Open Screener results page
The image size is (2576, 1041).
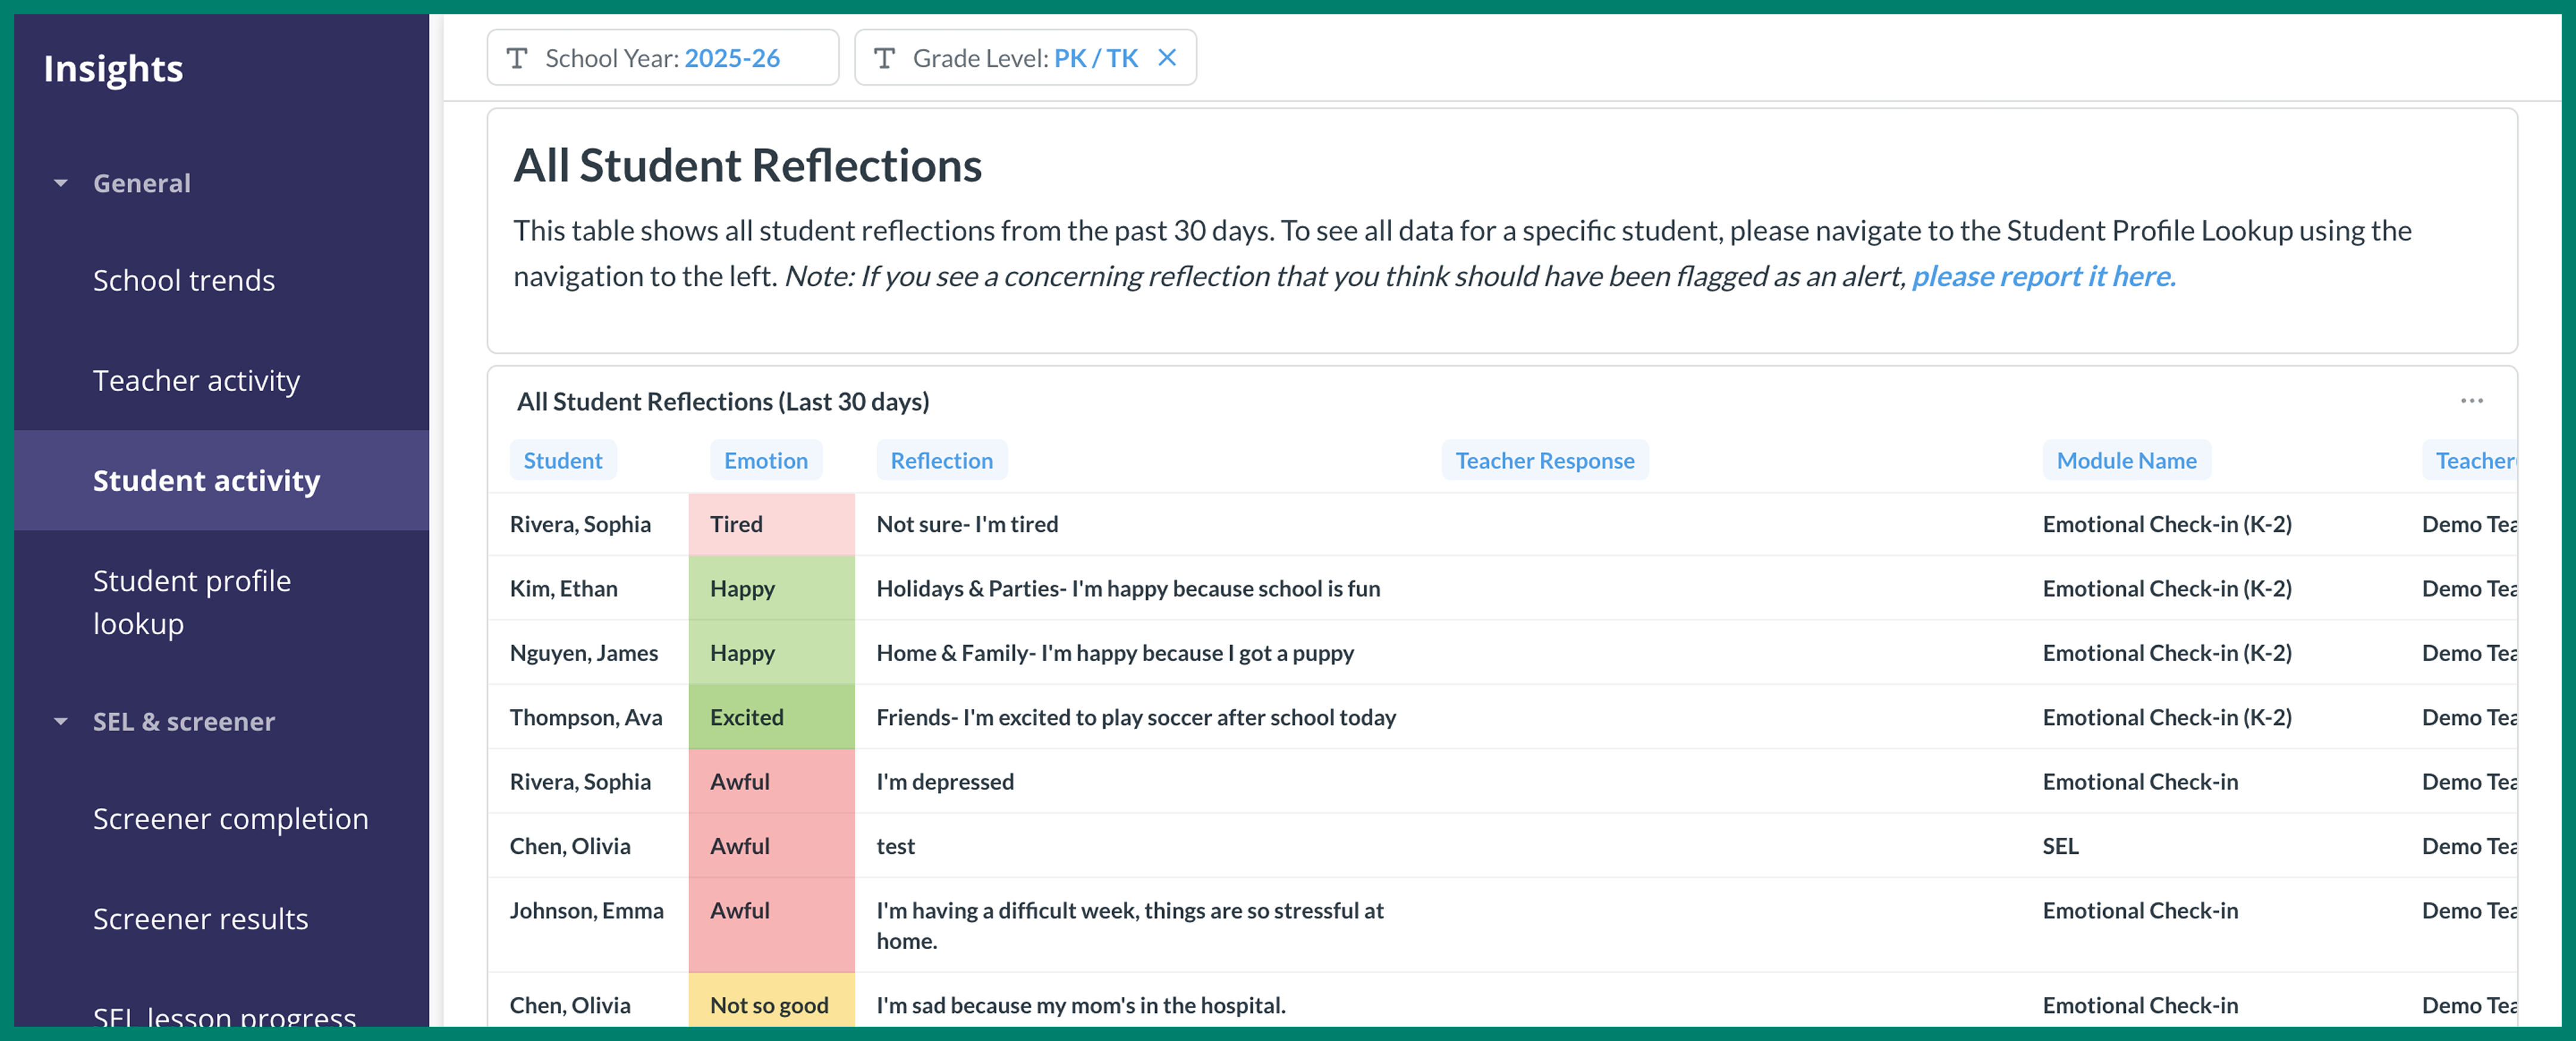(x=200, y=919)
